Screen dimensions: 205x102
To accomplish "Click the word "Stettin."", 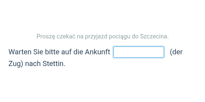I will [x=54, y=64].
